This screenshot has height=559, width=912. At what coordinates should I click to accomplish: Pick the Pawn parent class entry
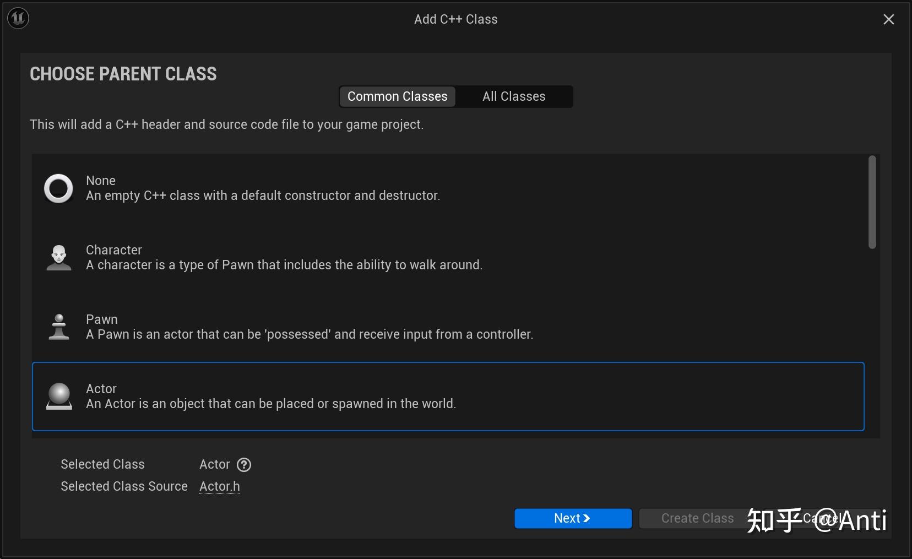[309, 327]
